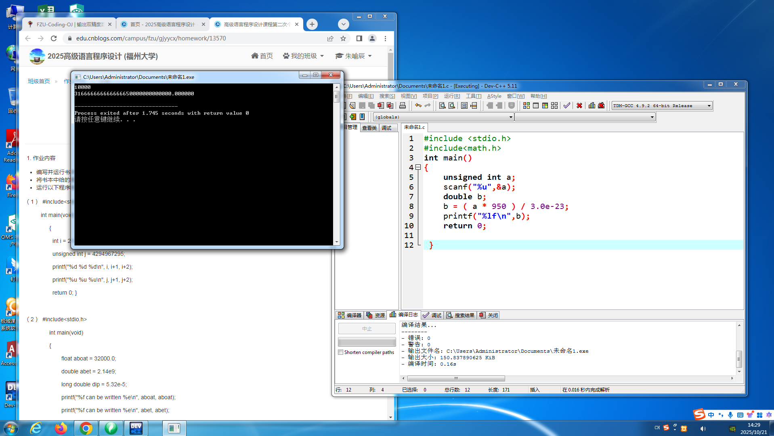
Task: Click the Find magnifier icon in toolbar
Action: pos(442,105)
